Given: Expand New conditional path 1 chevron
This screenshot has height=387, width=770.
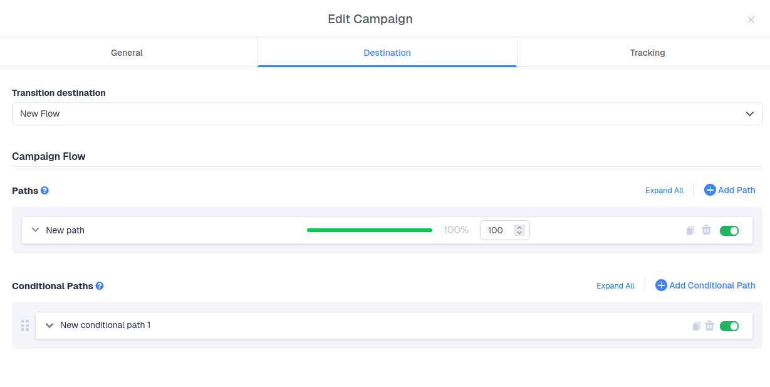Looking at the screenshot, I should tap(49, 326).
